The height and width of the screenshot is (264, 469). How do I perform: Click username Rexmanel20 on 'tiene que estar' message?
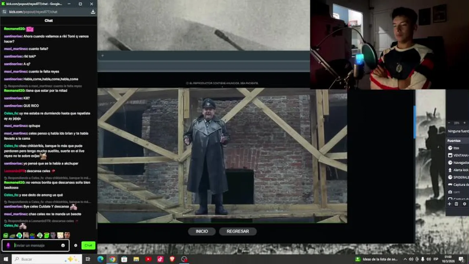coord(14,91)
